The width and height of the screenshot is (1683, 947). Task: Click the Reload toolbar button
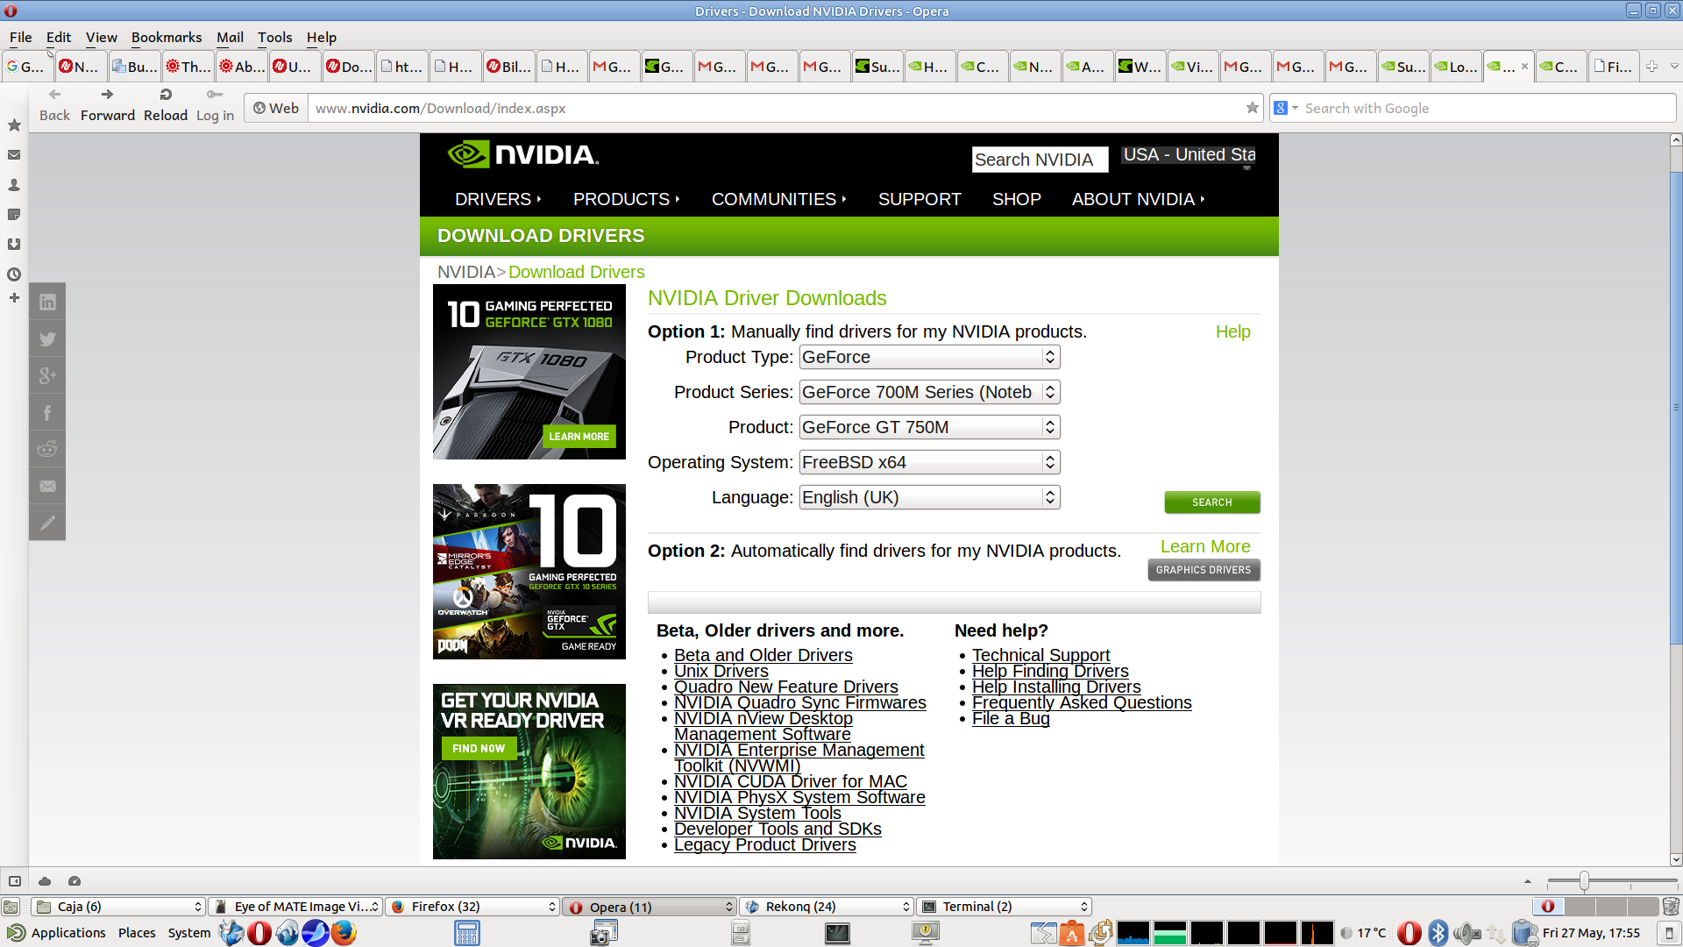pos(166,103)
